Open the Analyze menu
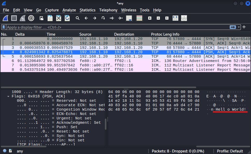251x154 pixels. click(69, 10)
